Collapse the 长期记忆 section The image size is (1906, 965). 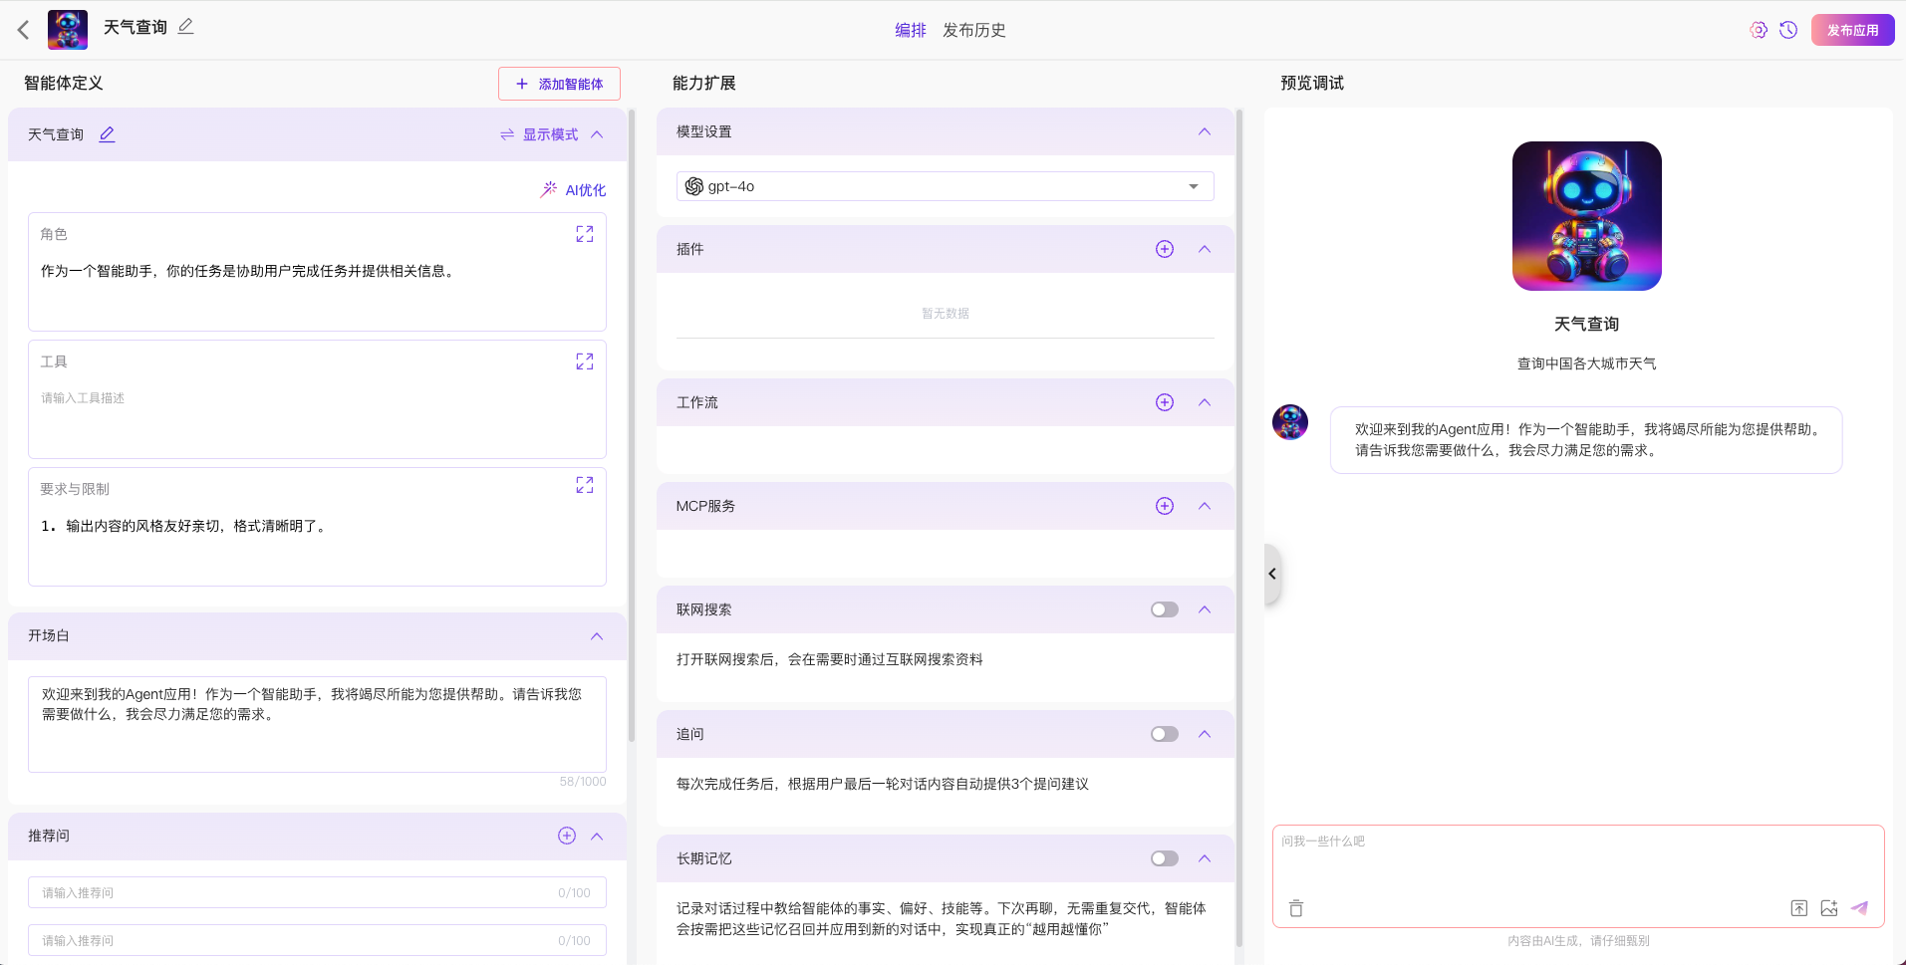1205,858
